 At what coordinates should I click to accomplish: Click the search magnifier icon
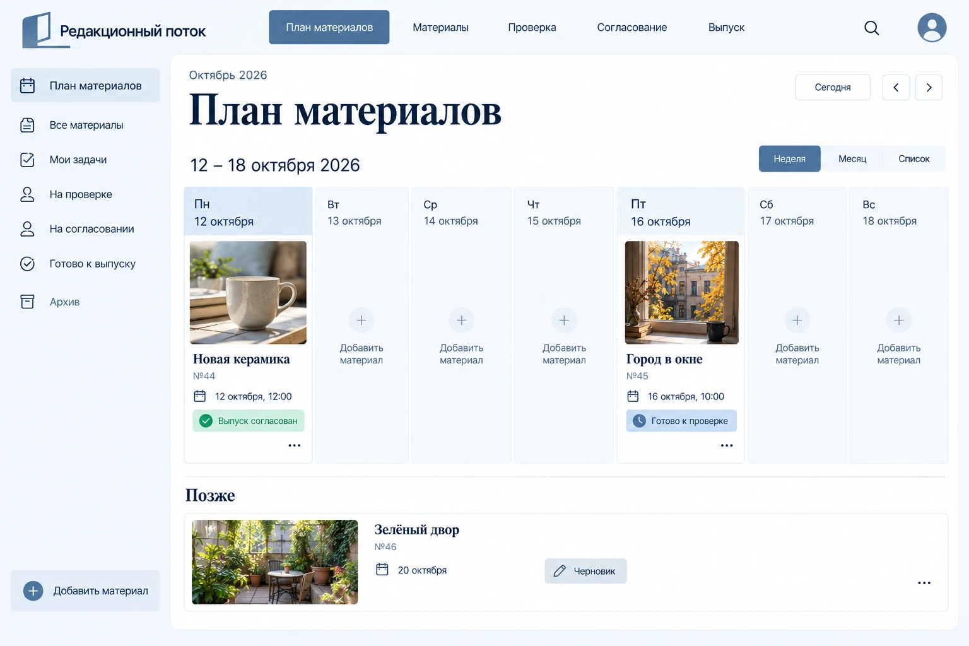(x=871, y=28)
